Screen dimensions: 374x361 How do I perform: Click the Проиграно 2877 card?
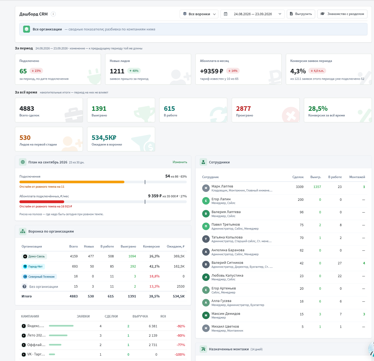(266, 110)
